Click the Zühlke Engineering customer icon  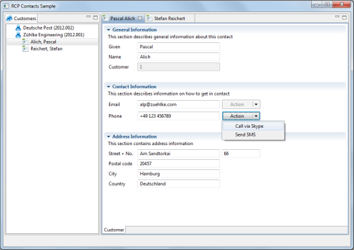[x=18, y=35]
